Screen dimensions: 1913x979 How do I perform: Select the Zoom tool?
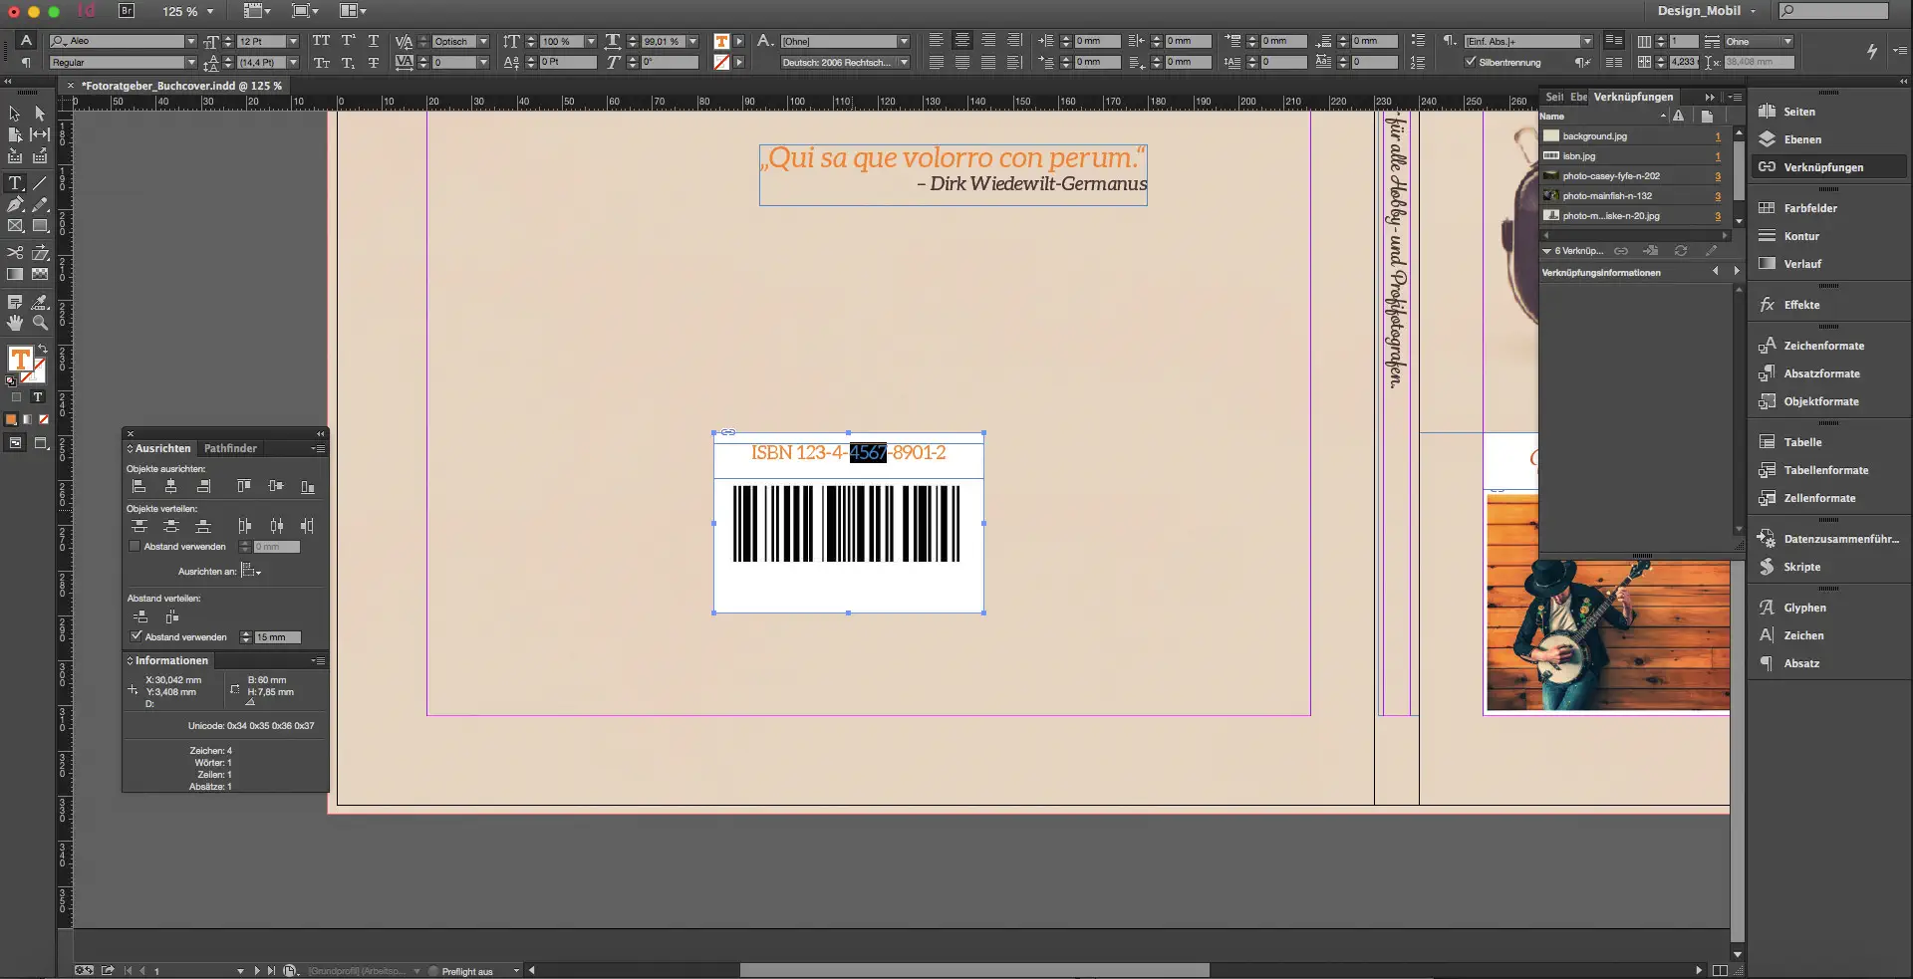(x=40, y=322)
